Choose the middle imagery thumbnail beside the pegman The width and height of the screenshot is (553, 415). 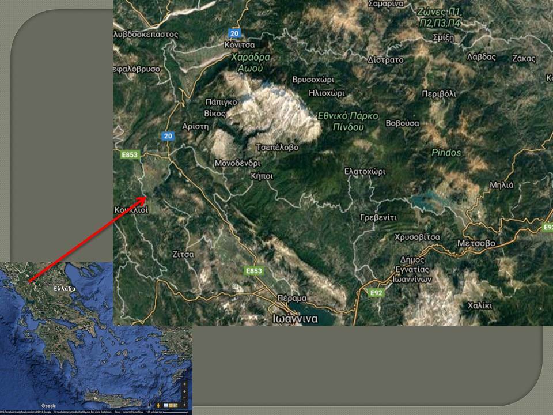coord(171,405)
